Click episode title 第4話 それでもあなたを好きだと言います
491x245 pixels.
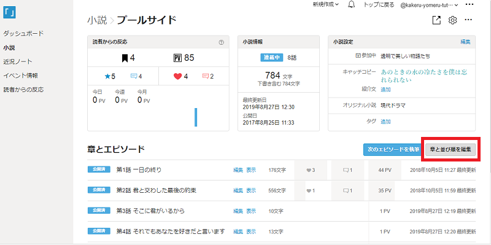171,232
